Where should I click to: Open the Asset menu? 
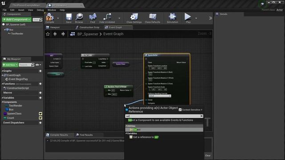(x=21, y=10)
